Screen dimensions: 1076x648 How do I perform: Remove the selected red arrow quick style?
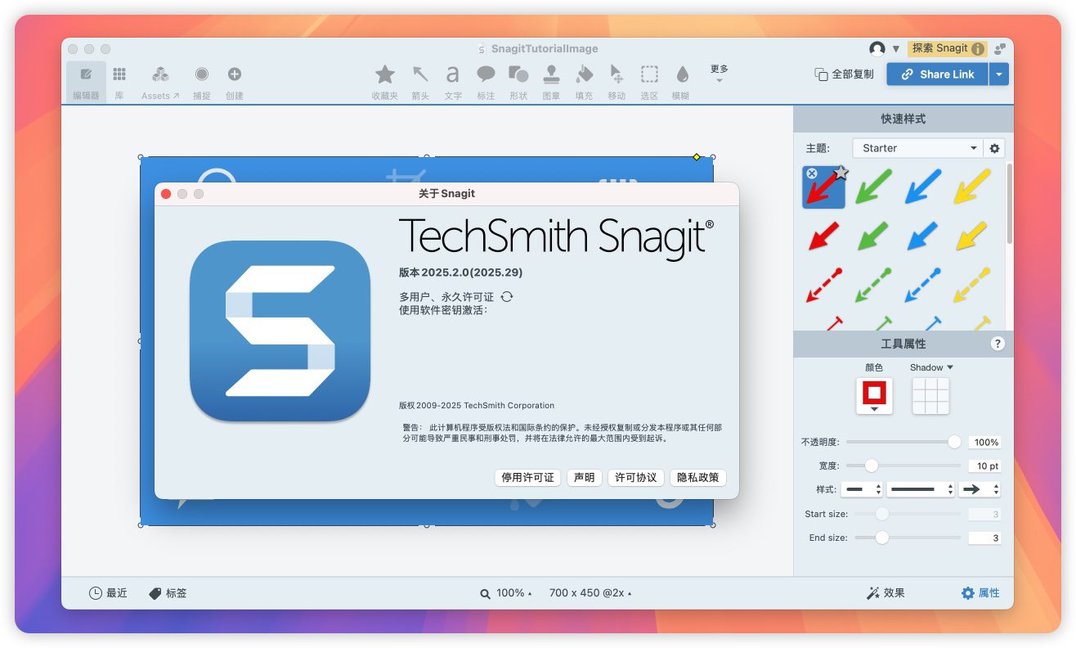click(812, 173)
